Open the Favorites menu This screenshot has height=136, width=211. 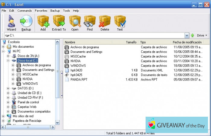pos(41,11)
